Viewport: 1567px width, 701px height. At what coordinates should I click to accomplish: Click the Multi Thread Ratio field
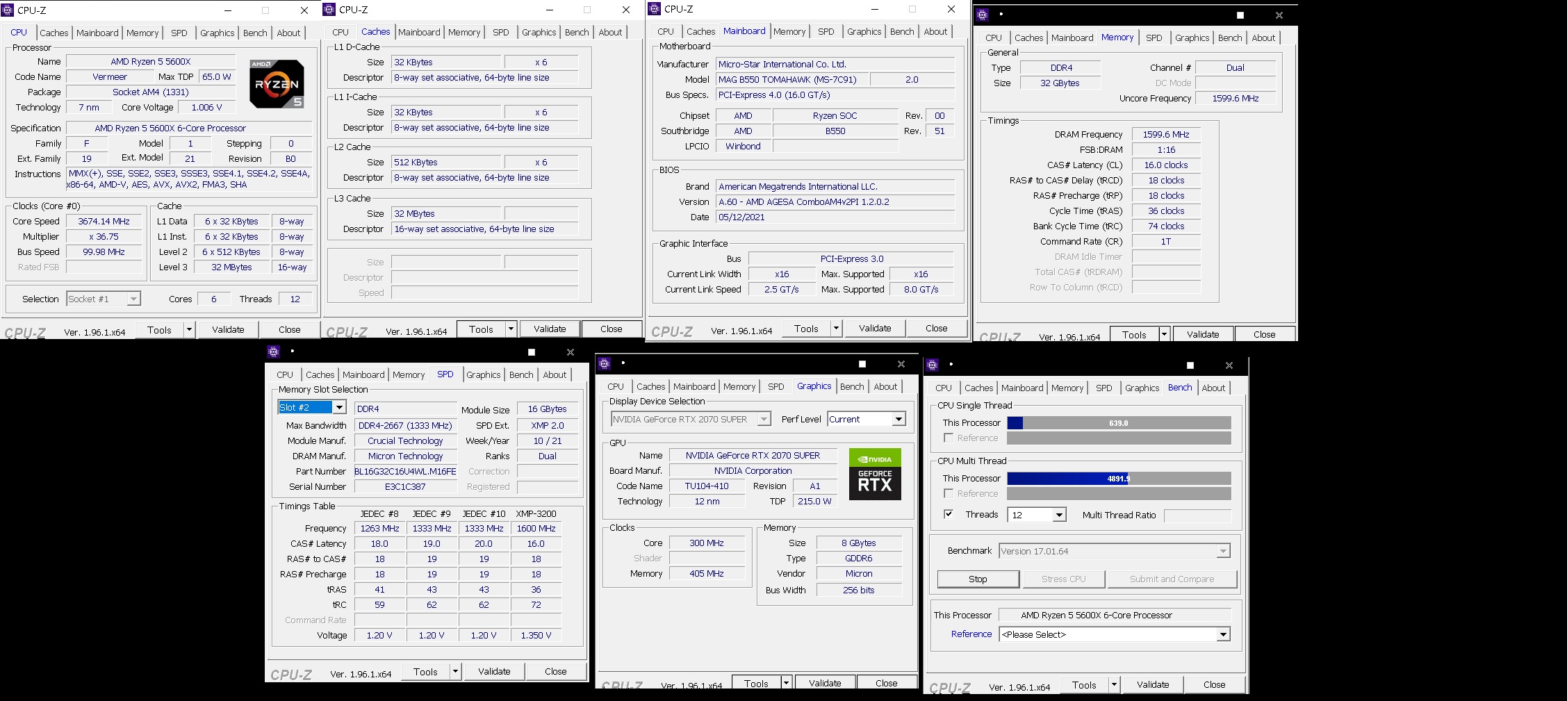[x=1197, y=516]
